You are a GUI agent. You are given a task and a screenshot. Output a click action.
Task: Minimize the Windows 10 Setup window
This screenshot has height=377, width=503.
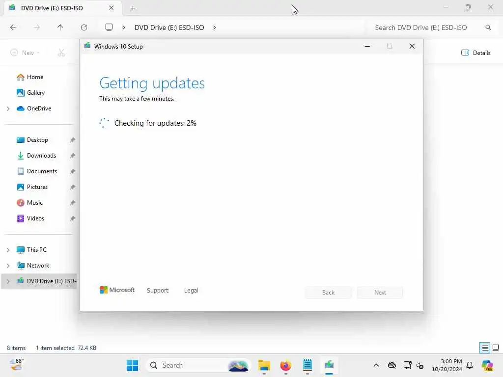point(367,47)
